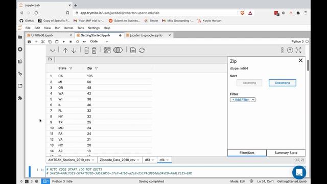Paste cell from clipboard icon
The image size is (327, 184).
coord(57,41)
